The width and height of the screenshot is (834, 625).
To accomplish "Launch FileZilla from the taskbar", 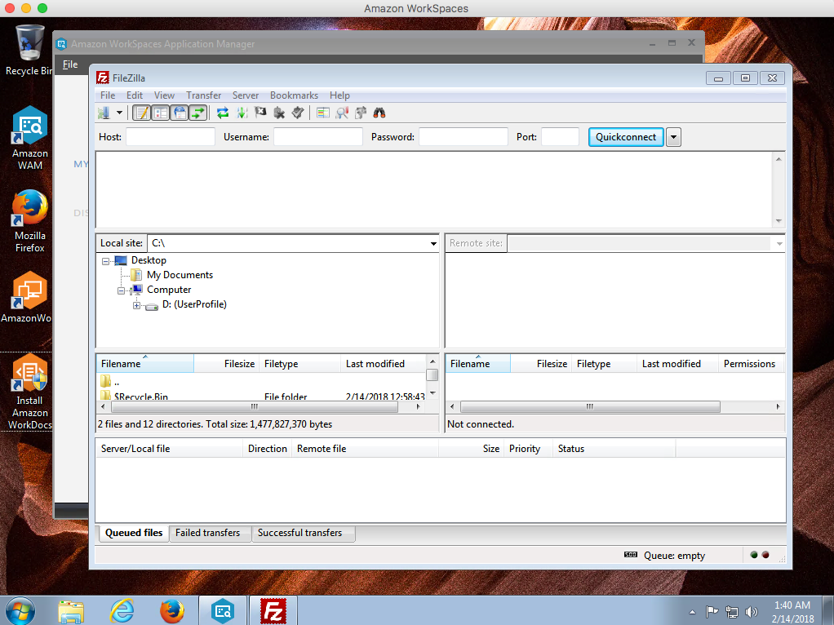I will click(x=273, y=610).
